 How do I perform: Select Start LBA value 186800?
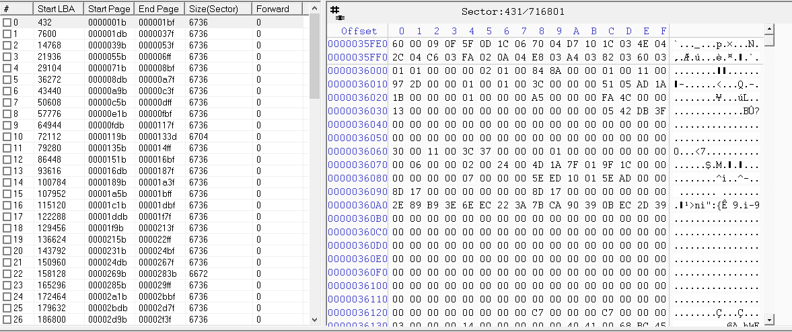pyautogui.click(x=50, y=319)
